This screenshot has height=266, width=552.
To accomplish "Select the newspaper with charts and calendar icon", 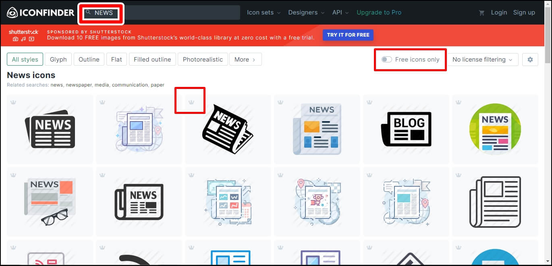I will pos(228,202).
